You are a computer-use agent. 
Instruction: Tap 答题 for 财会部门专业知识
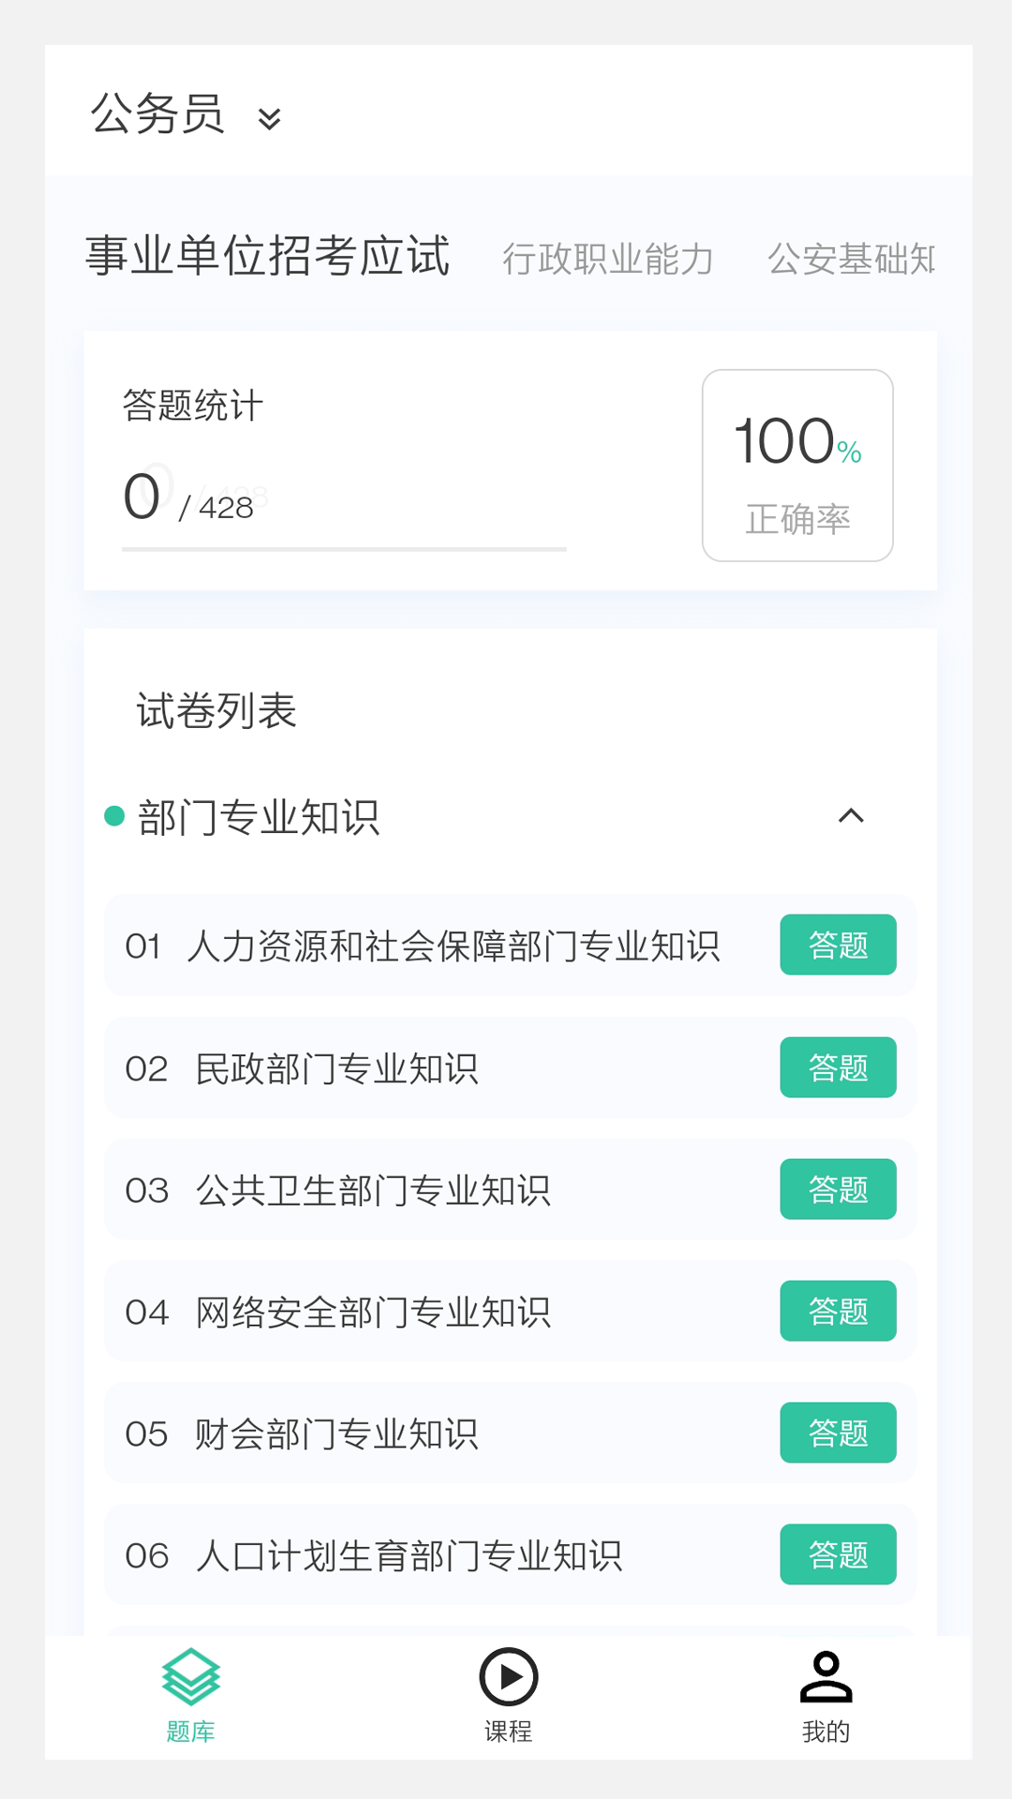point(838,1433)
